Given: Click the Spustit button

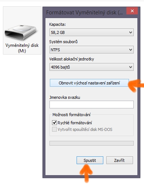Looking at the screenshot, I should pyautogui.click(x=90, y=160).
